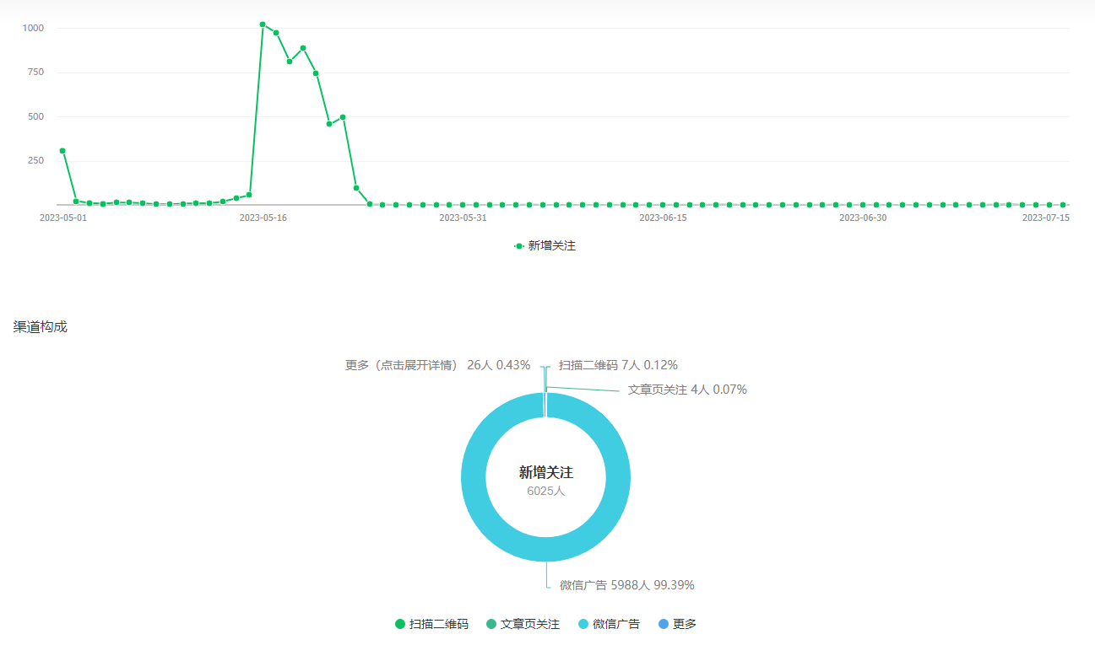Select 扫描二维码 7人 0.12% label
Image resolution: width=1095 pixels, height=672 pixels.
coord(618,365)
